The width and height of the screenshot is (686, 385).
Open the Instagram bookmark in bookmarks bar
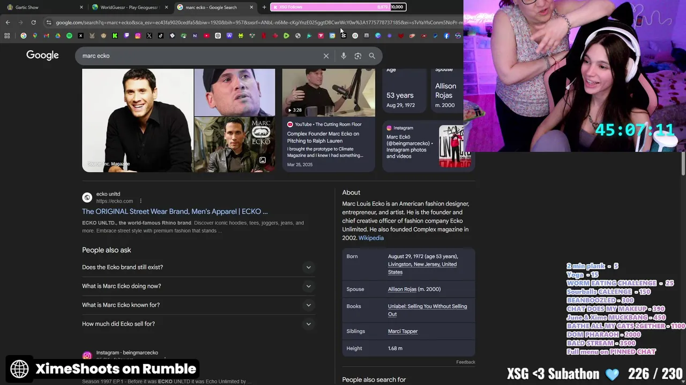[138, 36]
